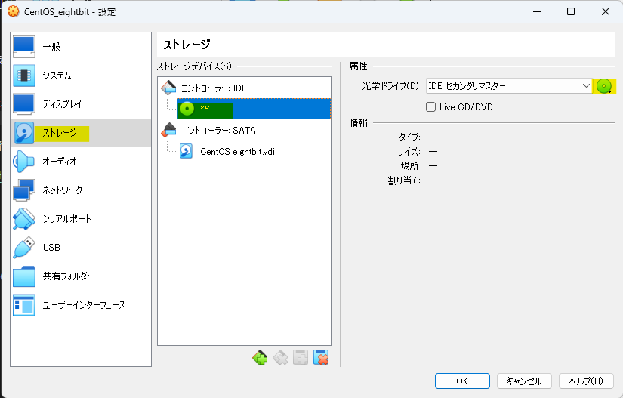The height and width of the screenshot is (398, 623).
Task: Open the 光学ドライブ dropdown list
Action: (x=508, y=86)
